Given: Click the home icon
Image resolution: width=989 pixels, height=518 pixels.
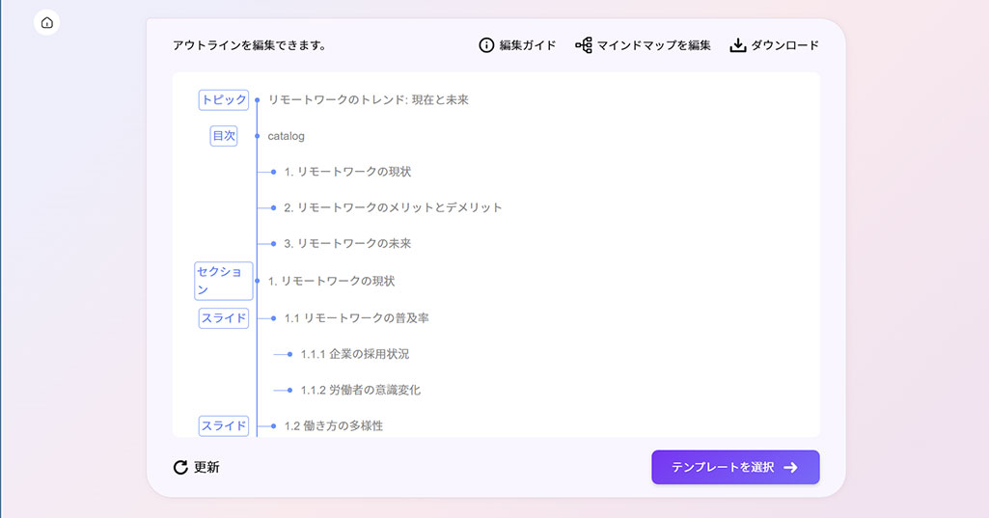Looking at the screenshot, I should pyautogui.click(x=47, y=22).
